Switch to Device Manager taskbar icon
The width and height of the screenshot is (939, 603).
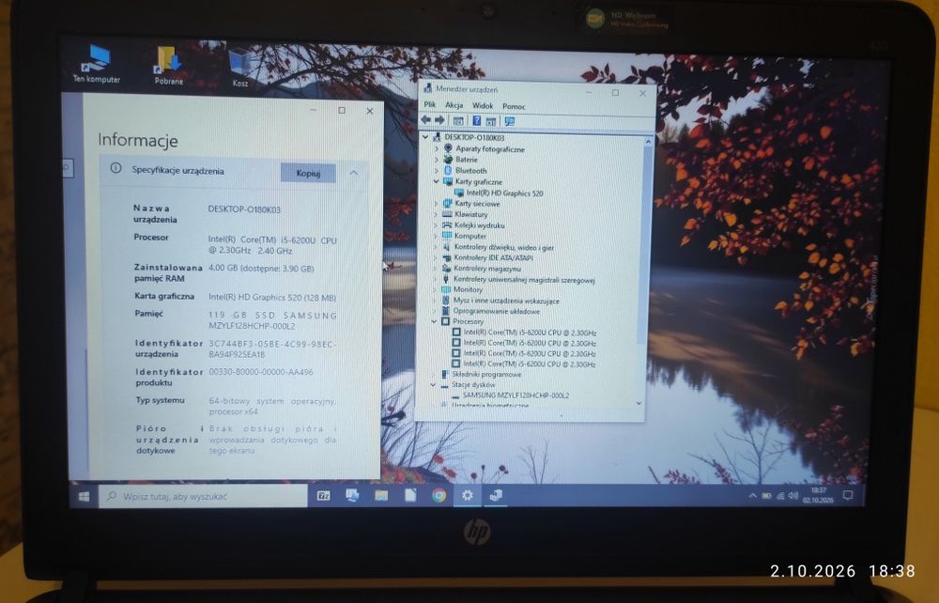tap(496, 495)
